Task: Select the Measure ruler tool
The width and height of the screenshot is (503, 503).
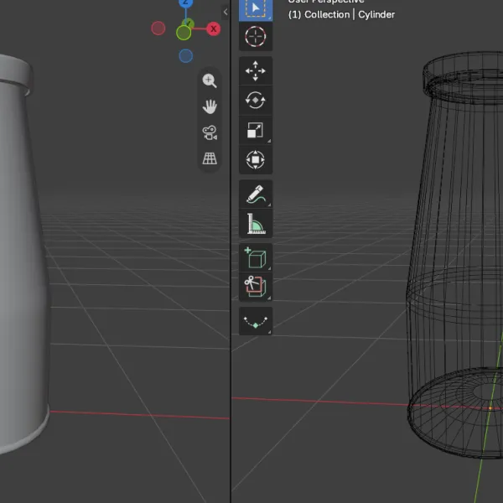Action: click(x=256, y=224)
